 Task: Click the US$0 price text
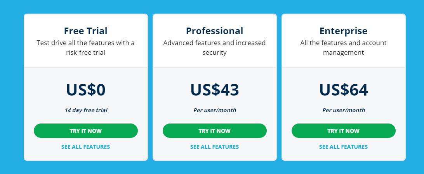86,90
